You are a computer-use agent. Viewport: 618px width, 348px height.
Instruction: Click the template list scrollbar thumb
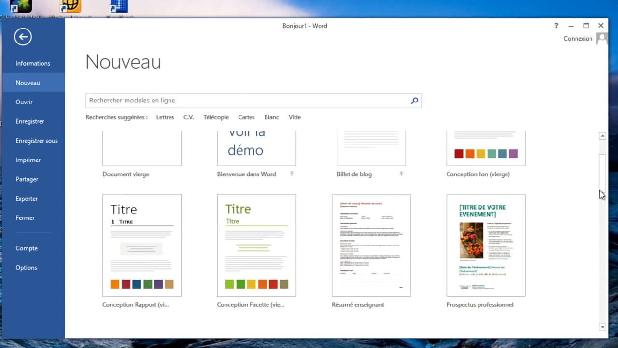[x=602, y=173]
